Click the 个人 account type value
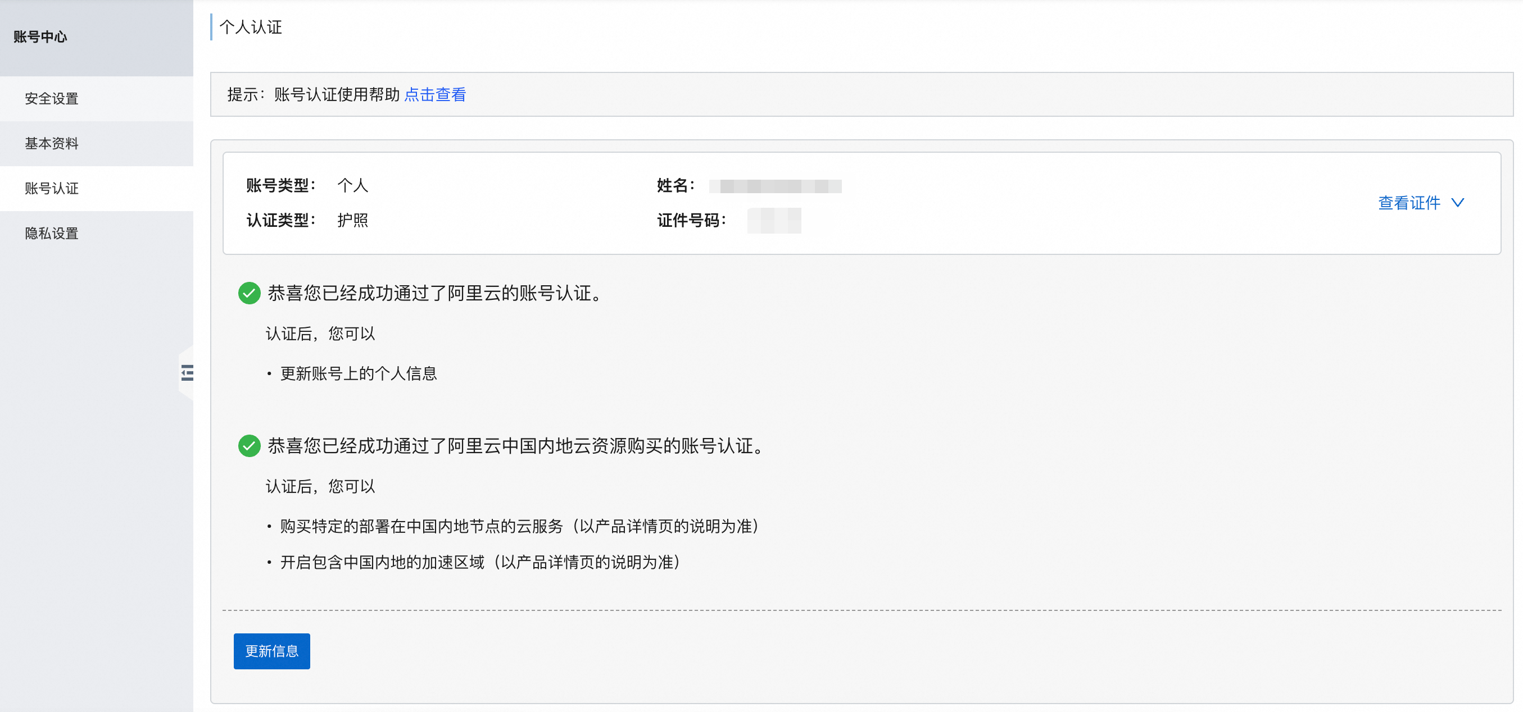This screenshot has height=712, width=1523. (352, 185)
